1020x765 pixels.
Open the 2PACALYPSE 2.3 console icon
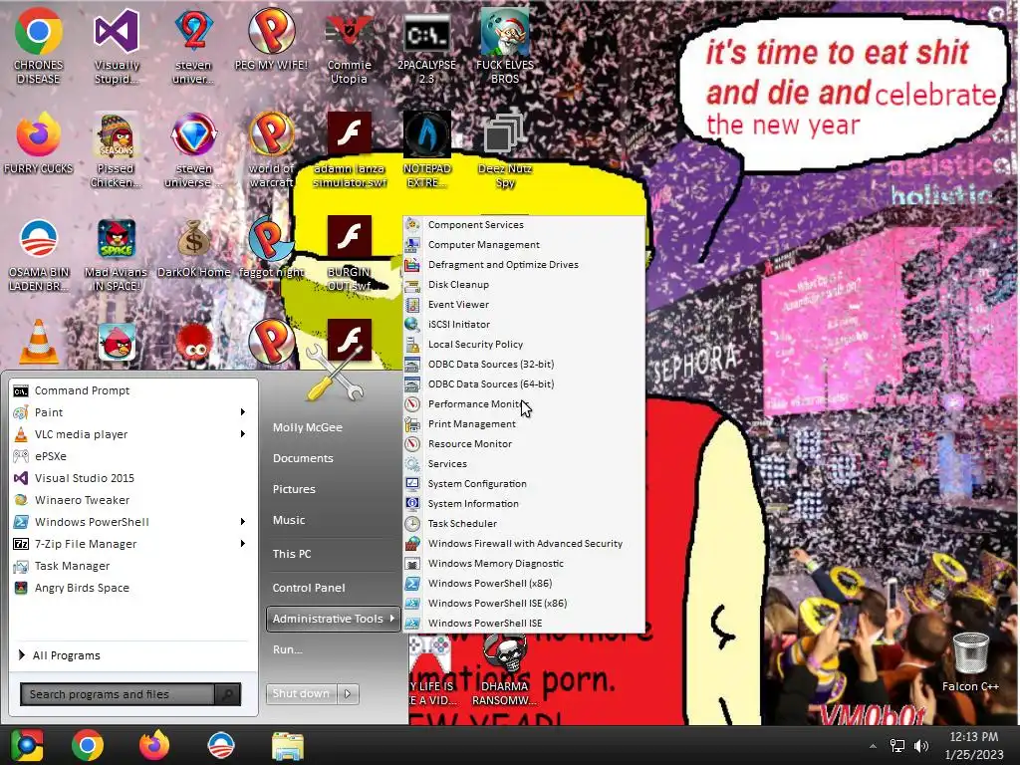(426, 33)
